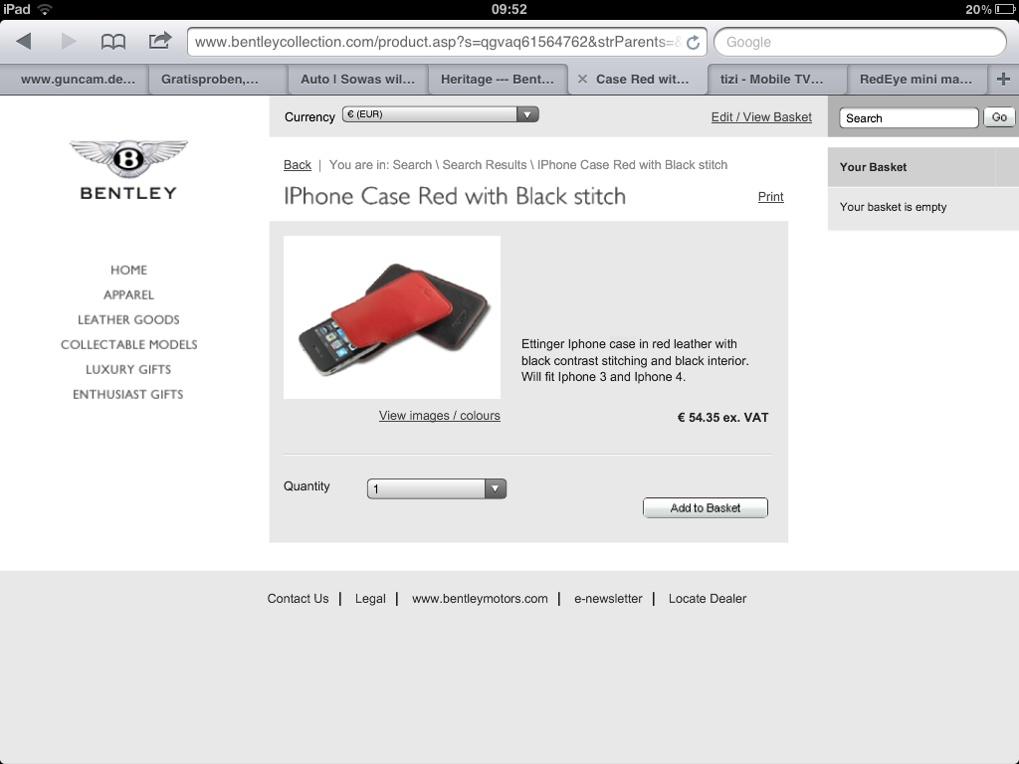Viewport: 1019px width, 764px height.
Task: Tap the Safari back arrow
Action: (24, 42)
